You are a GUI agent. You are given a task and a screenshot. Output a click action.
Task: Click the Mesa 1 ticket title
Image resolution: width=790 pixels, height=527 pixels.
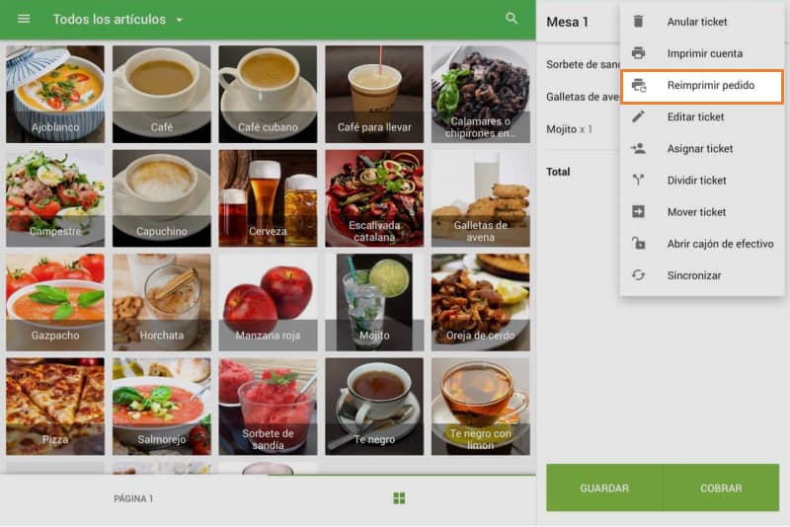[567, 22]
